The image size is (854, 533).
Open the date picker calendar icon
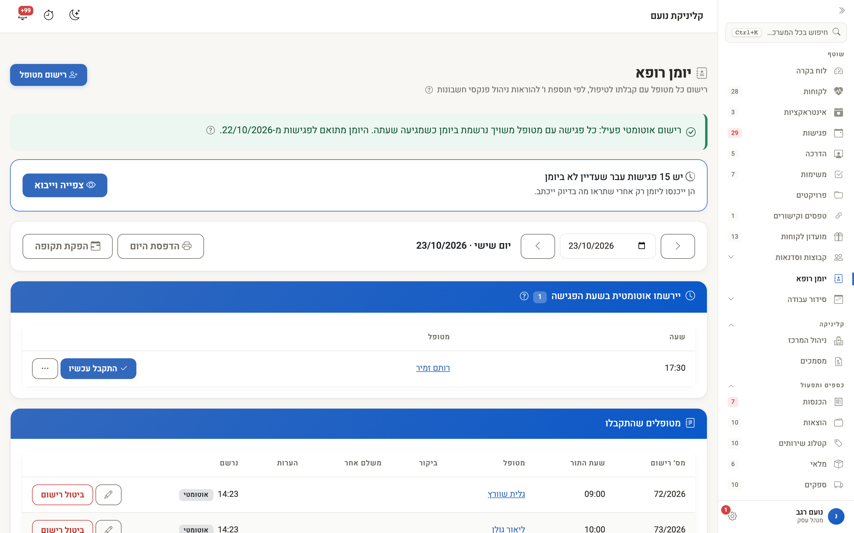[642, 246]
